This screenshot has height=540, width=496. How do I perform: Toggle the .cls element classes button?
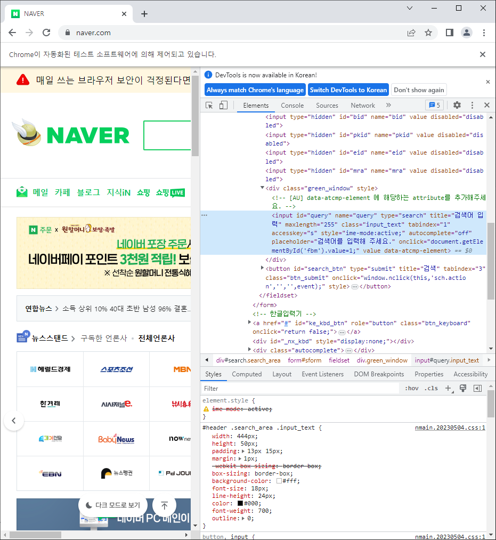pyautogui.click(x=431, y=389)
